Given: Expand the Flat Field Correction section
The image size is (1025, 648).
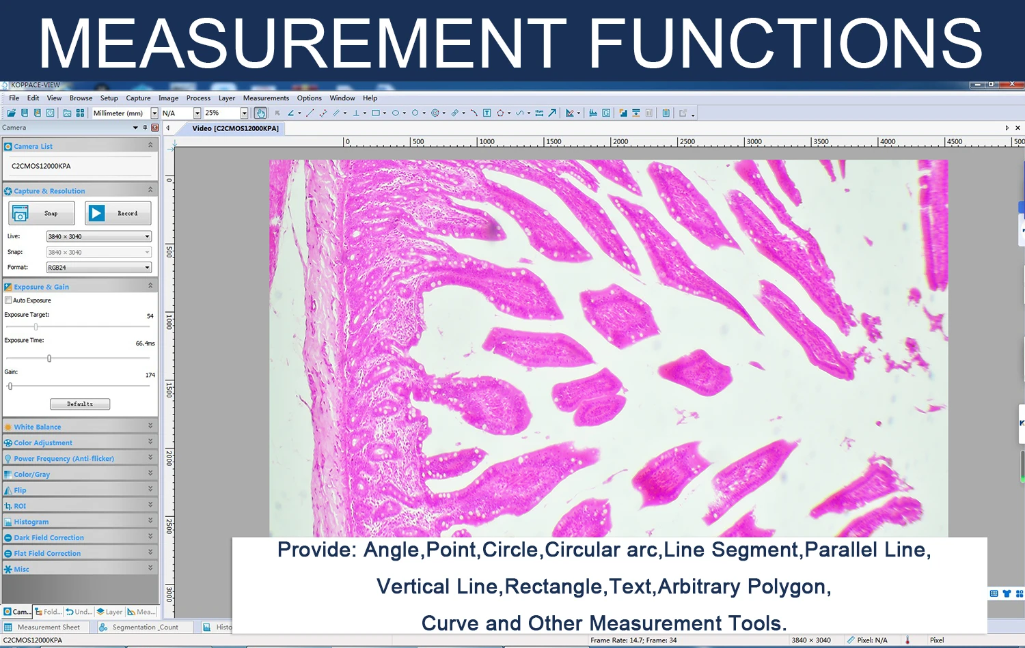Looking at the screenshot, I should tap(80, 553).
